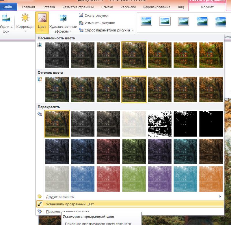Viewport: 231px width, 225px height.
Task: Expand the Другие варианты submenu arrow
Action: [x=220, y=196]
